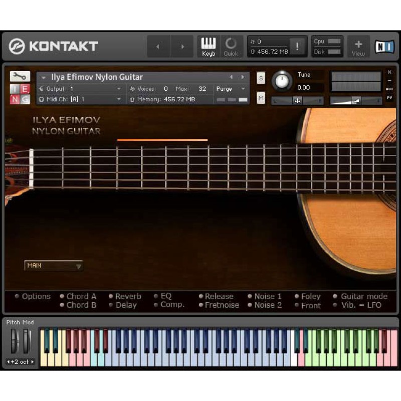Viewport: 401px width, 401px height.
Task: Open the Output channel dropdown
Action: click(x=80, y=89)
